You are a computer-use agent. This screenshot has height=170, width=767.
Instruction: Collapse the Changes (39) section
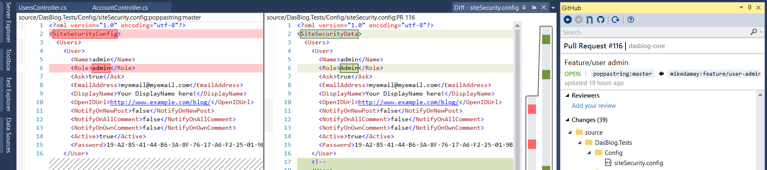click(567, 120)
